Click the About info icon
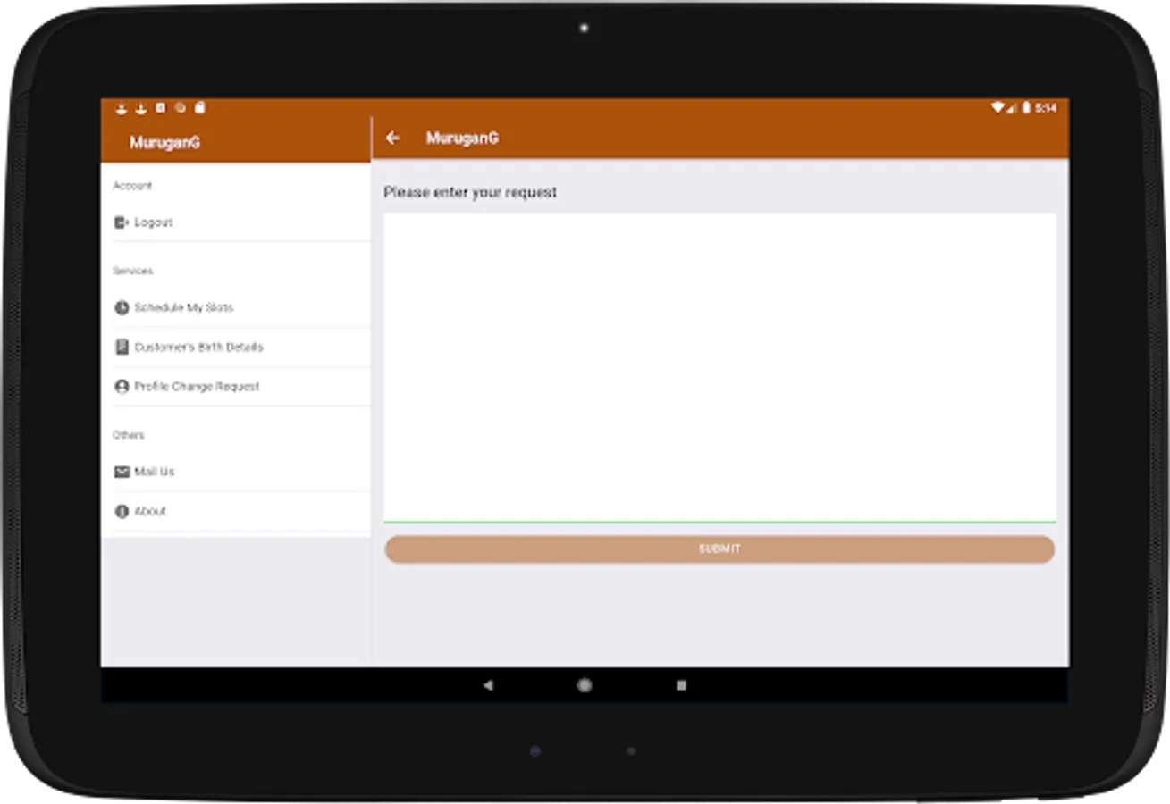The height and width of the screenshot is (804, 1170). pos(122,511)
